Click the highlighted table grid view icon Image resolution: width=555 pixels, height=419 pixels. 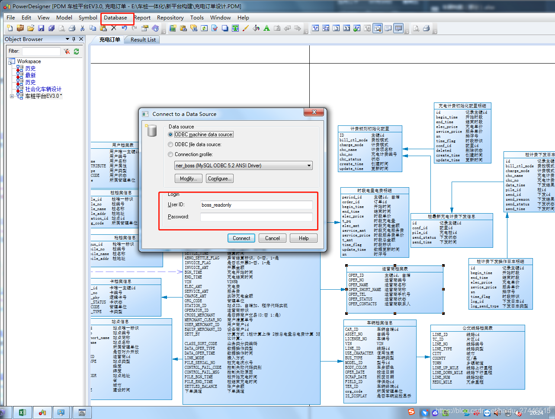coord(398,28)
